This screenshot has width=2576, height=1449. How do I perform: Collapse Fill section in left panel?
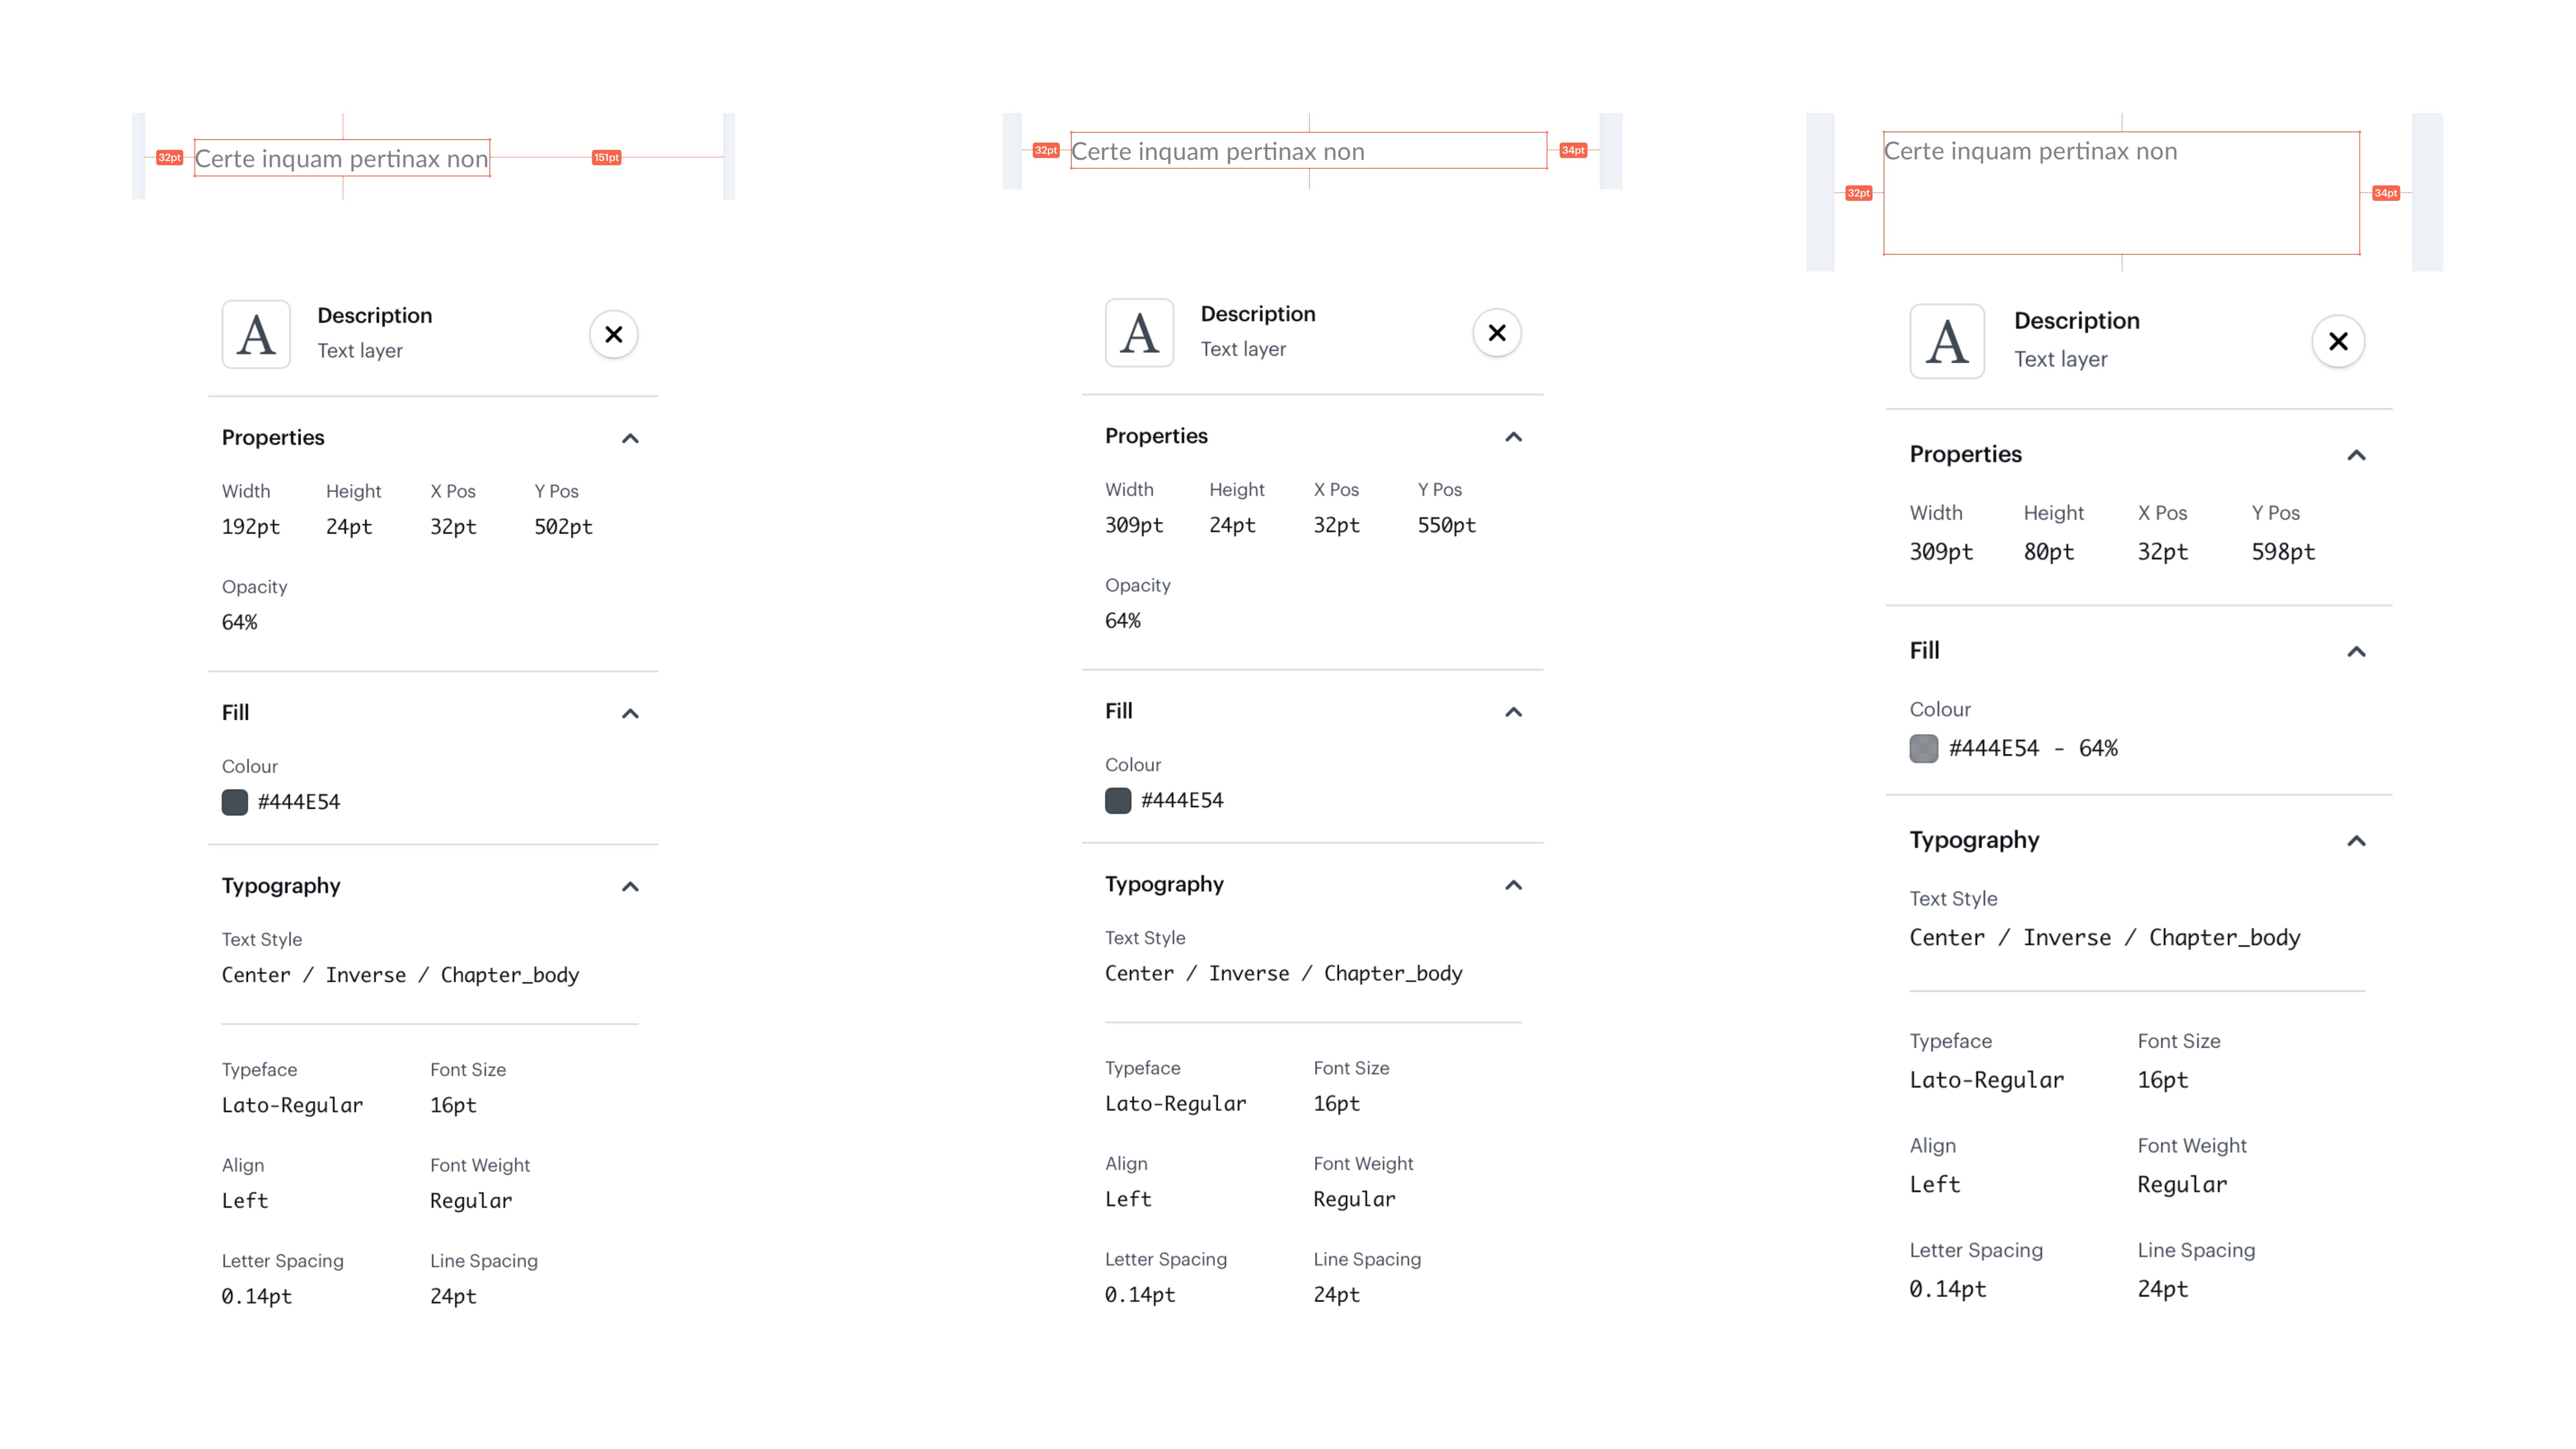pos(630,713)
